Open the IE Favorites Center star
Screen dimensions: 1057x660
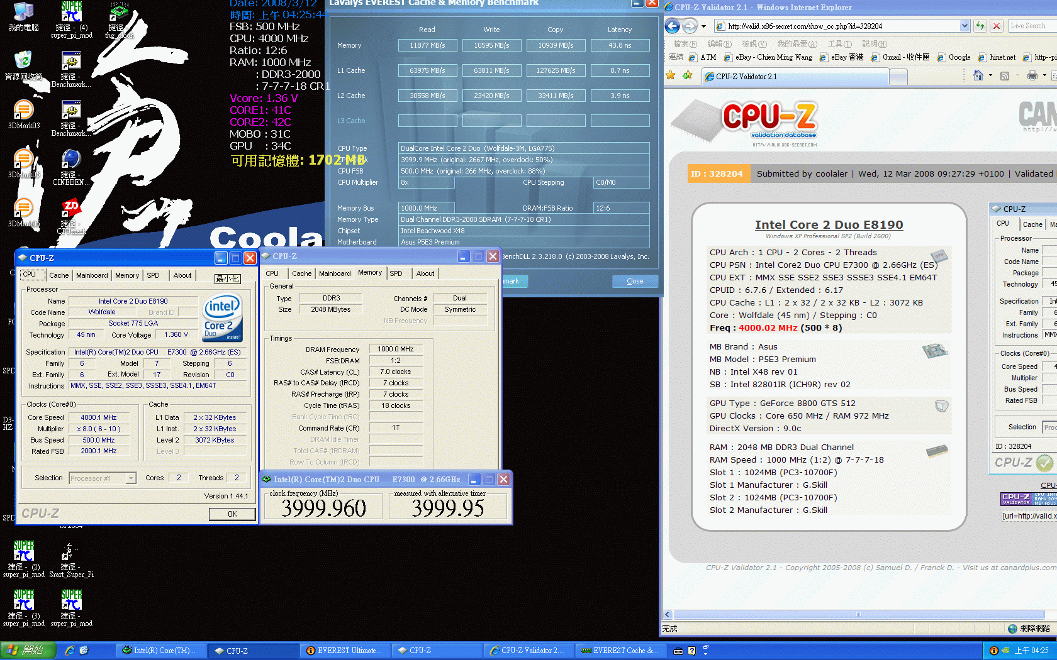[671, 75]
